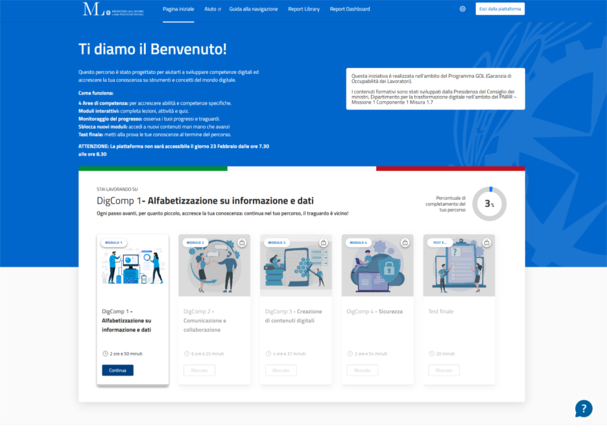Click the STAI LAVORANDO SU label

[x=117, y=189]
